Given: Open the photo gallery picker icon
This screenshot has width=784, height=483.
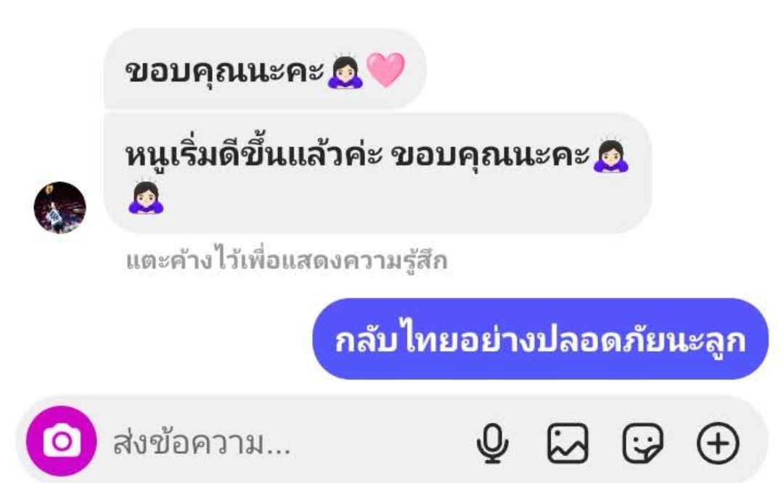Looking at the screenshot, I should [x=568, y=444].
